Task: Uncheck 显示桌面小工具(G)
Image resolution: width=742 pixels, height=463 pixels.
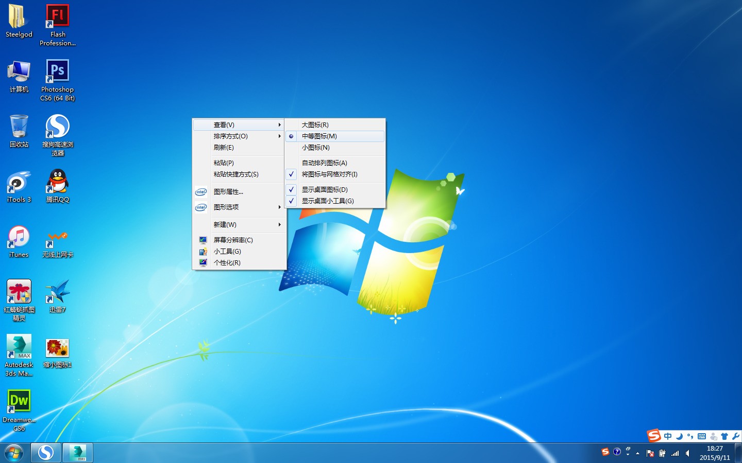Action: point(335,201)
